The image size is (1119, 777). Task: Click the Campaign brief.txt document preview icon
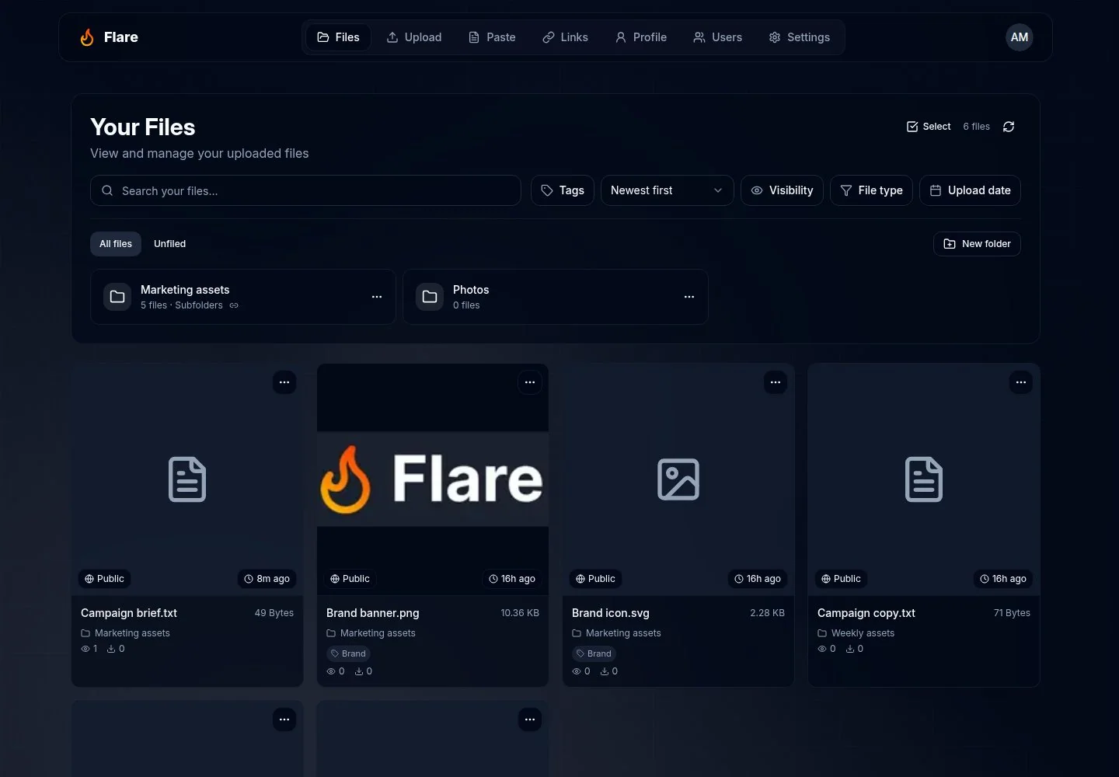point(187,479)
